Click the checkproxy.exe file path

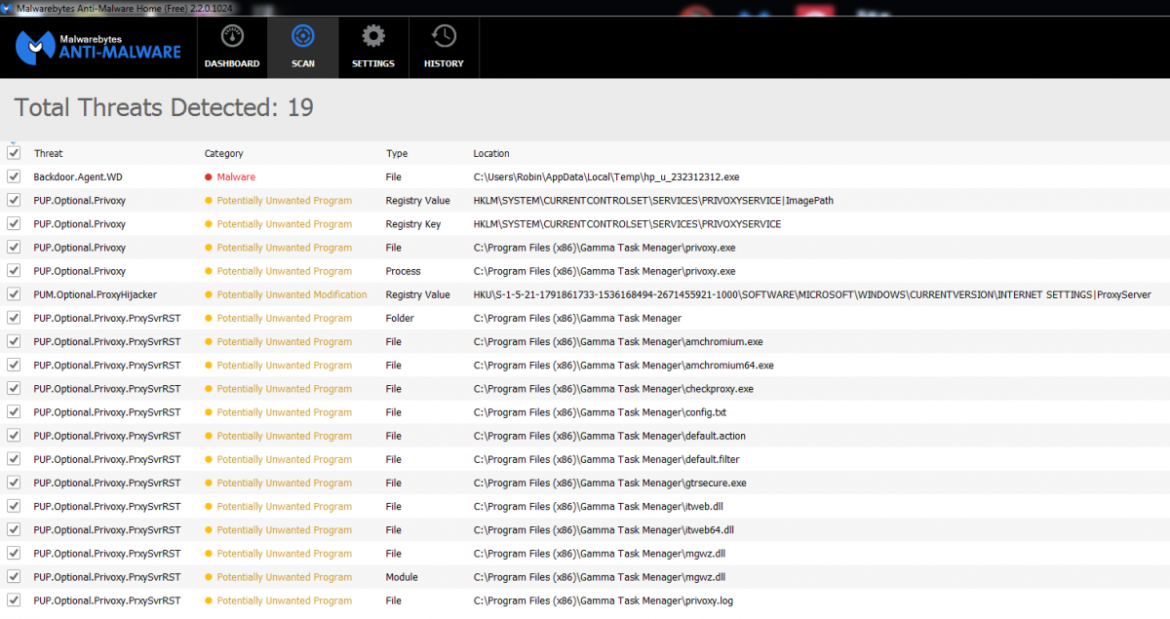click(613, 389)
